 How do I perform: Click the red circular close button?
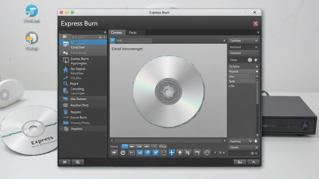[255, 24]
